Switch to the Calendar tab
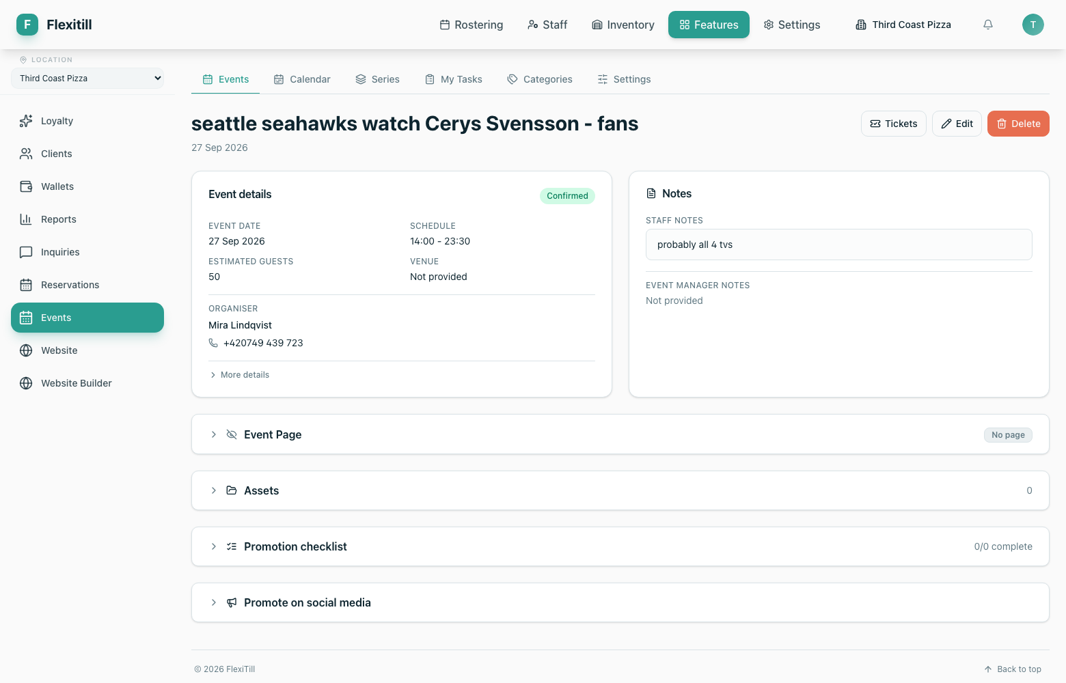This screenshot has width=1066, height=683. (x=302, y=79)
